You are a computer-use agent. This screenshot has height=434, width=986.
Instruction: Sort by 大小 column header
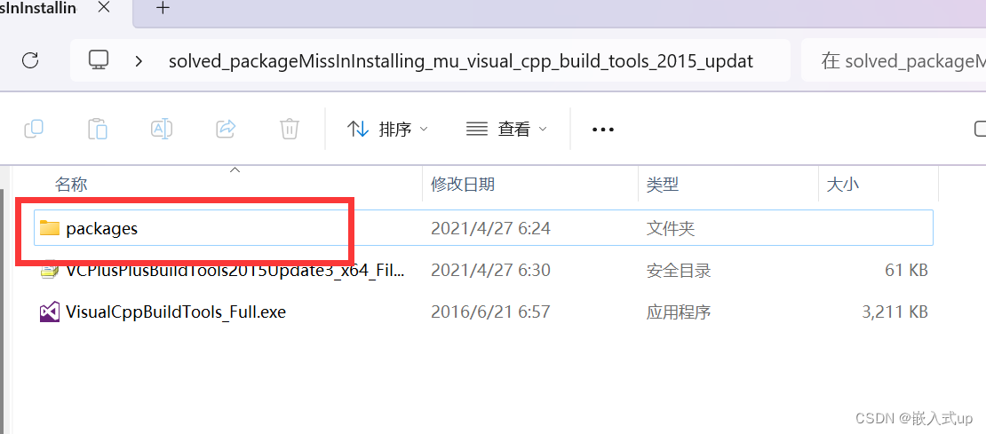click(x=843, y=184)
